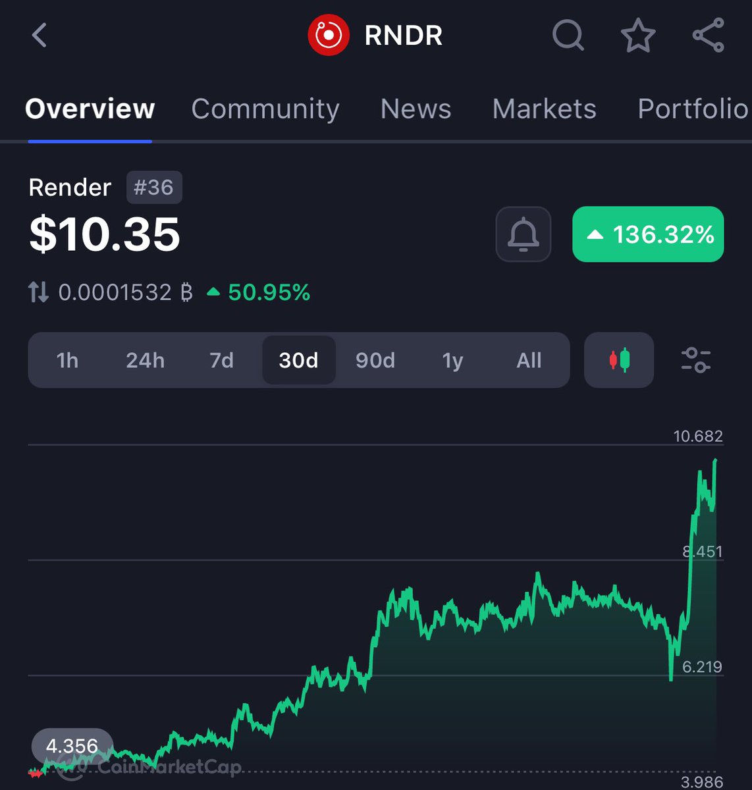Tap the $10.35 price value
The image size is (752, 790).
[x=105, y=234]
